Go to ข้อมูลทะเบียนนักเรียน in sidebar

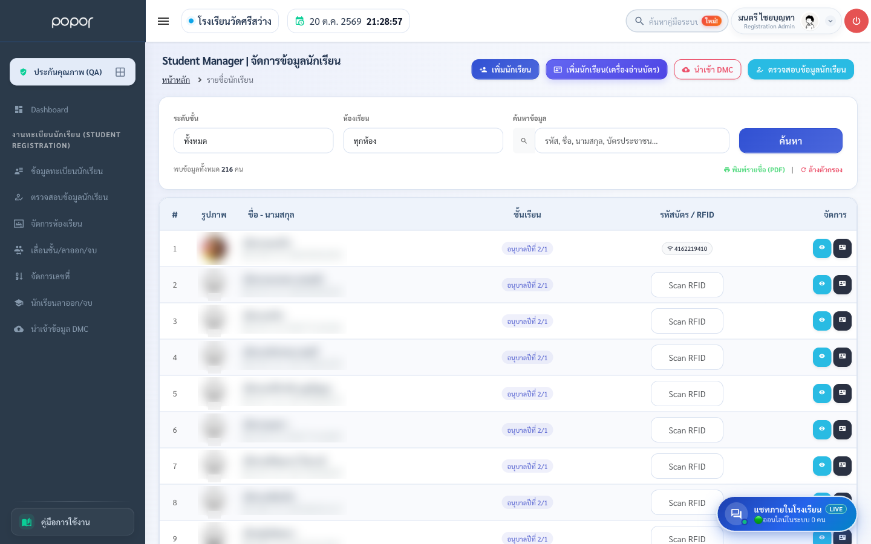(73, 171)
